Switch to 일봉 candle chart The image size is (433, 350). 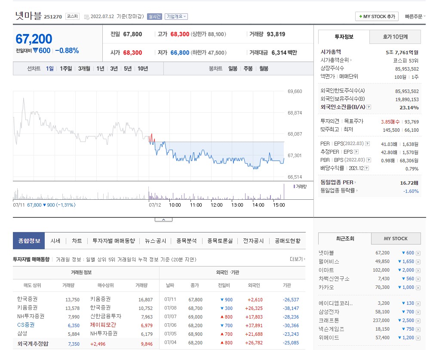tap(233, 68)
